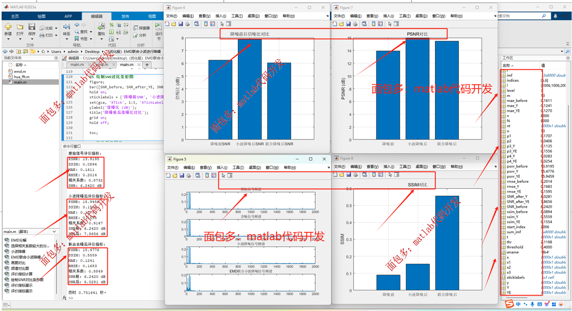Click the 运行节 (Run Section) icon
This screenshot has width=572, height=311.
tap(158, 27)
